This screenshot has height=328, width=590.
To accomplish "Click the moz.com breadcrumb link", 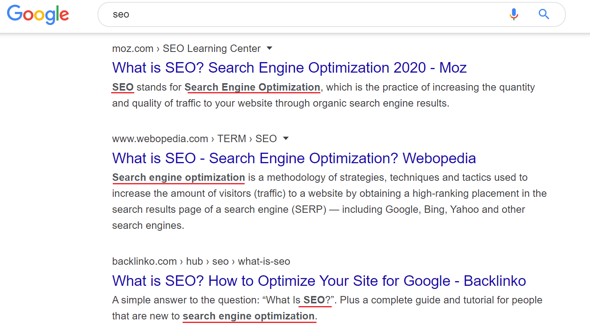I will 133,48.
